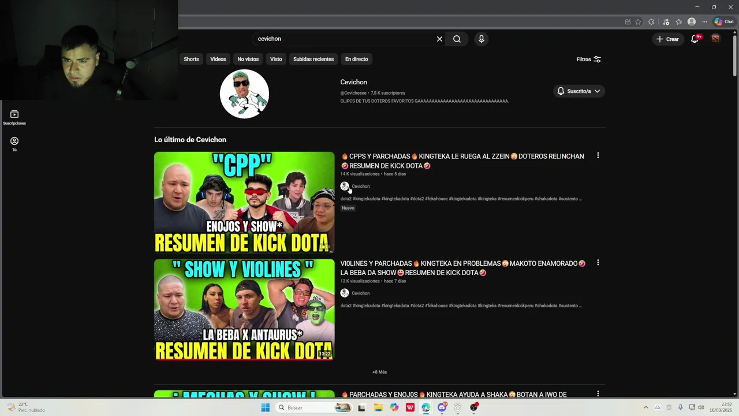Open the PARCHADAS Y ENOJOS video title

point(454,395)
